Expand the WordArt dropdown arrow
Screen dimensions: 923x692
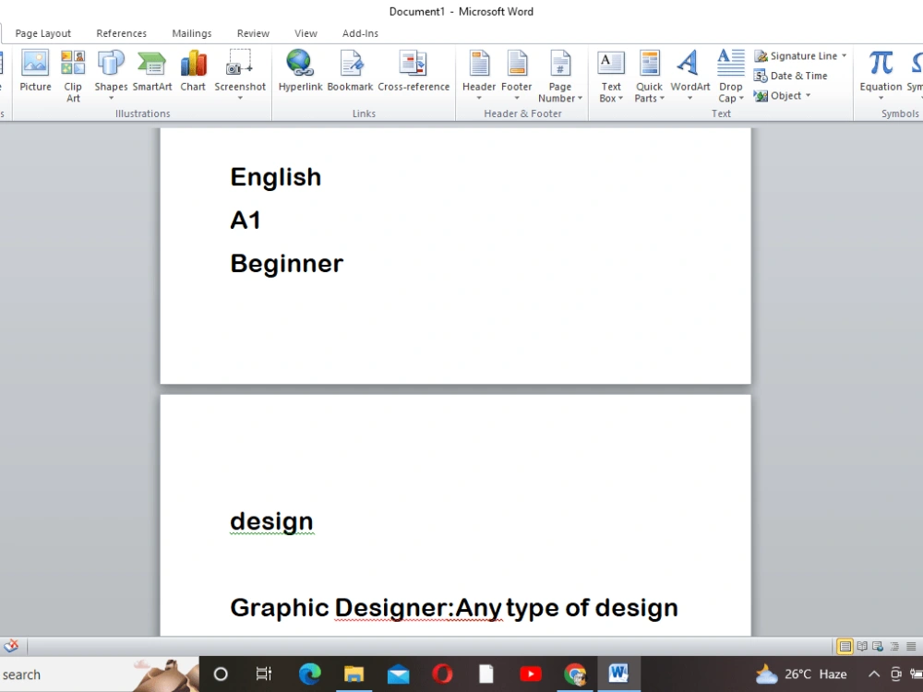click(x=689, y=99)
